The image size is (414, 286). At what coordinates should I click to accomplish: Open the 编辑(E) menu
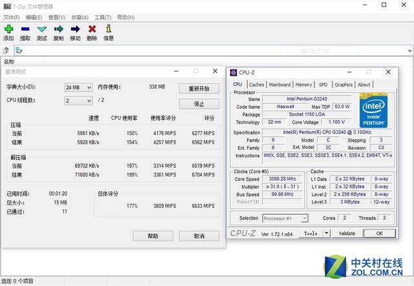coord(34,17)
